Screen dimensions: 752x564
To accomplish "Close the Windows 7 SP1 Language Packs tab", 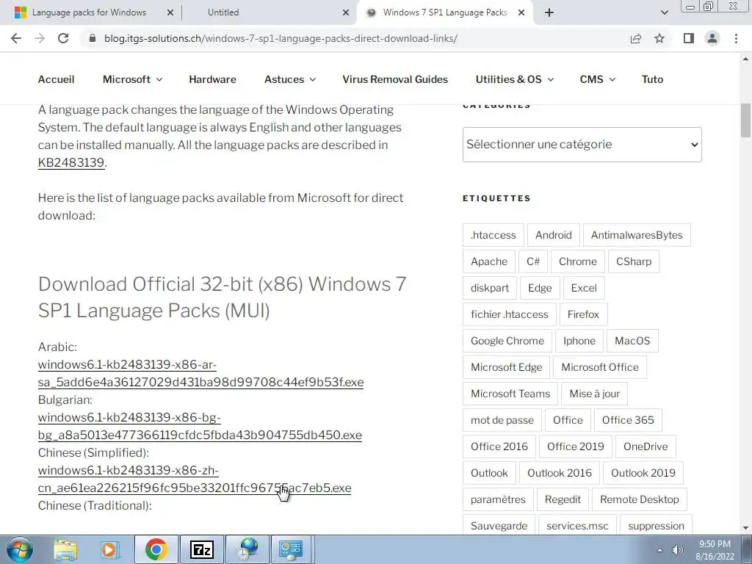I will click(521, 12).
